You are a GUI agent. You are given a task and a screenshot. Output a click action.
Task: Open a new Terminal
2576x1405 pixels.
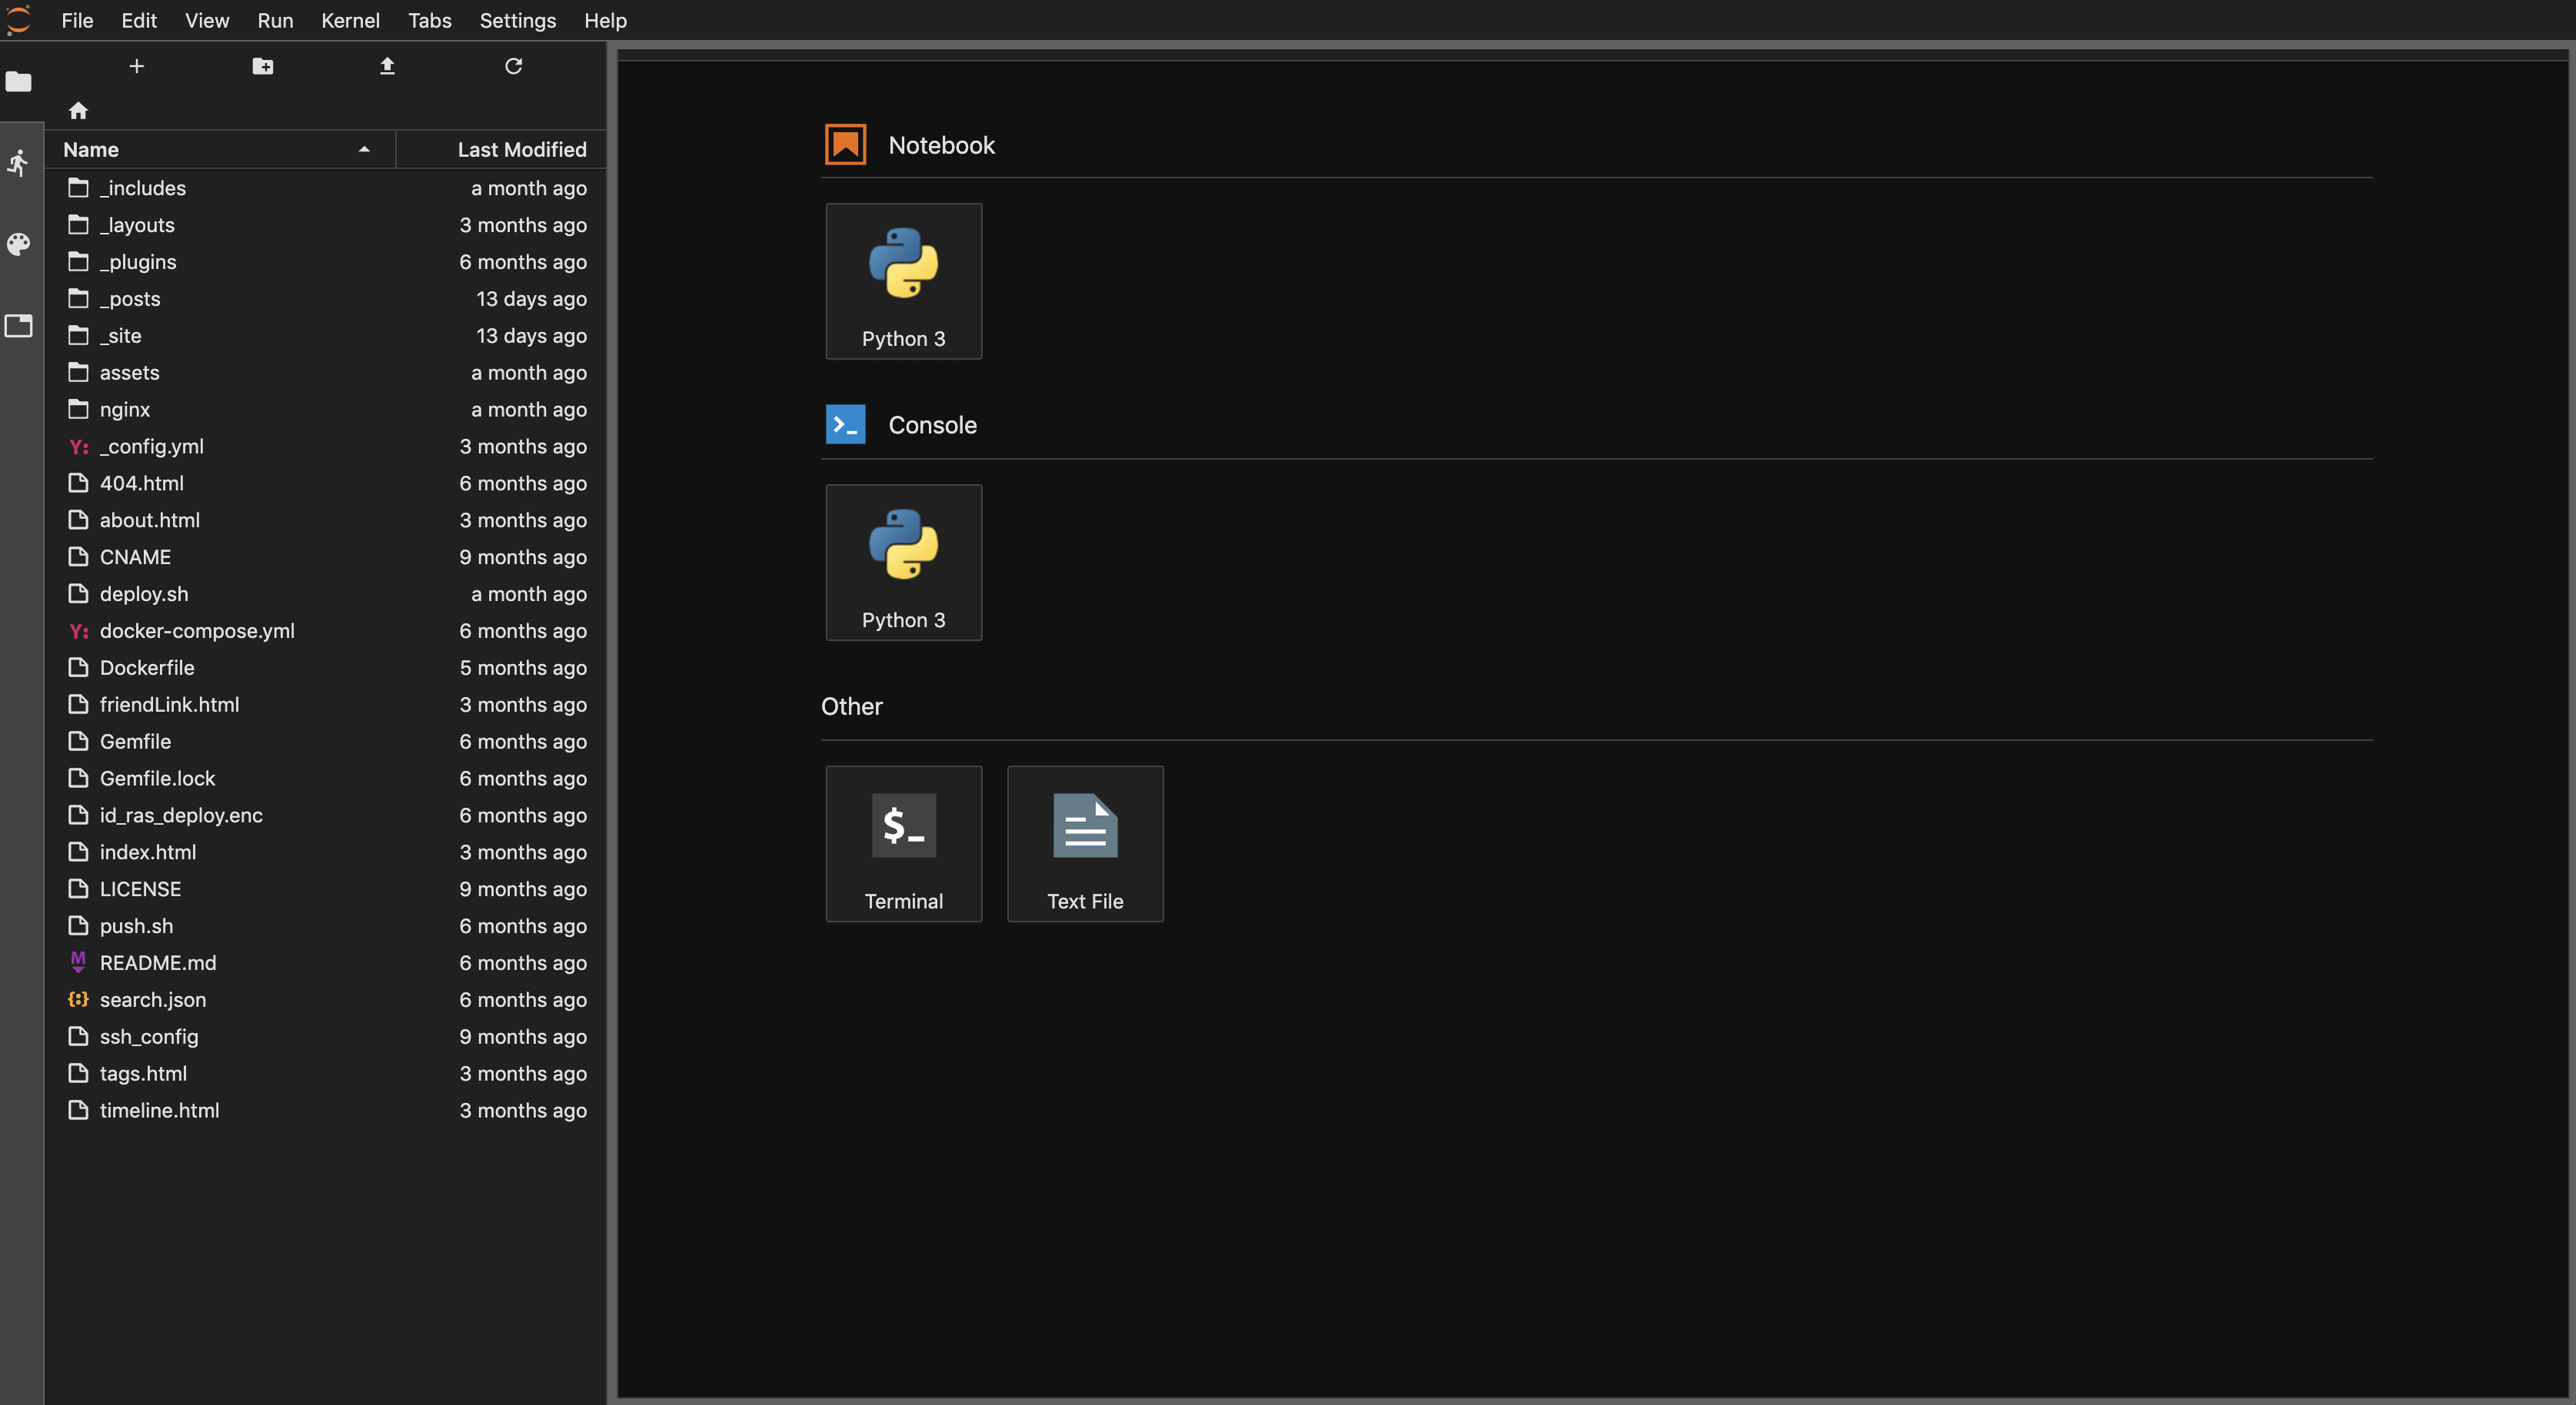pos(903,843)
